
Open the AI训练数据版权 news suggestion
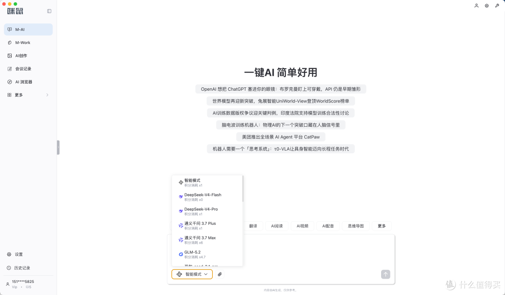coord(281,113)
